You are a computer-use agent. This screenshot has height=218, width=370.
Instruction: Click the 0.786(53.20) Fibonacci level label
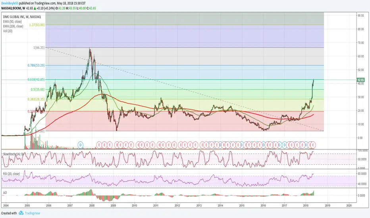(x=36, y=65)
